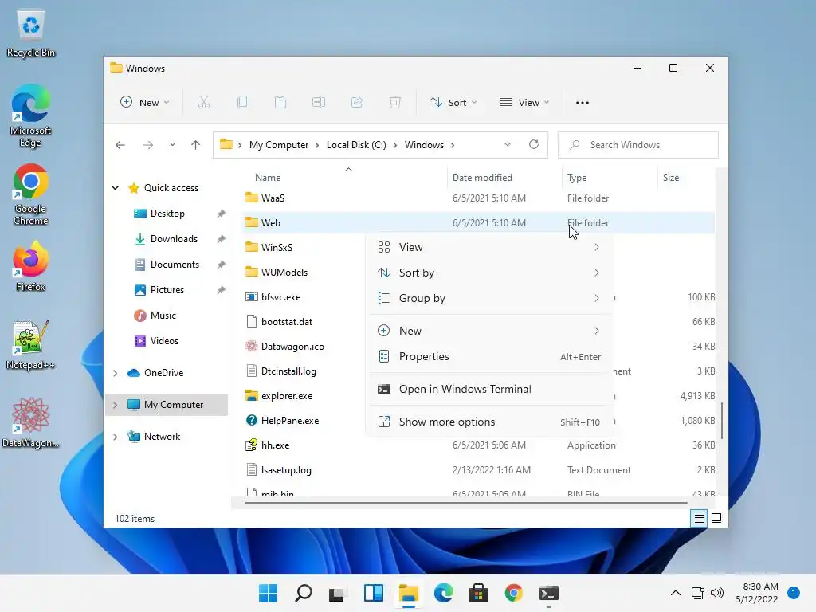816x612 pixels.
Task: Open recent locations dropdown chevron
Action: click(172, 145)
